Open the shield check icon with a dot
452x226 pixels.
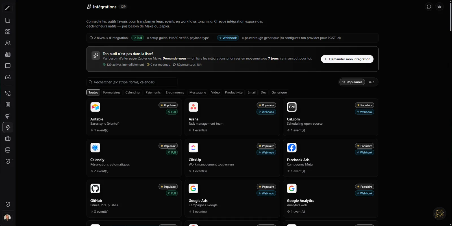(8, 161)
